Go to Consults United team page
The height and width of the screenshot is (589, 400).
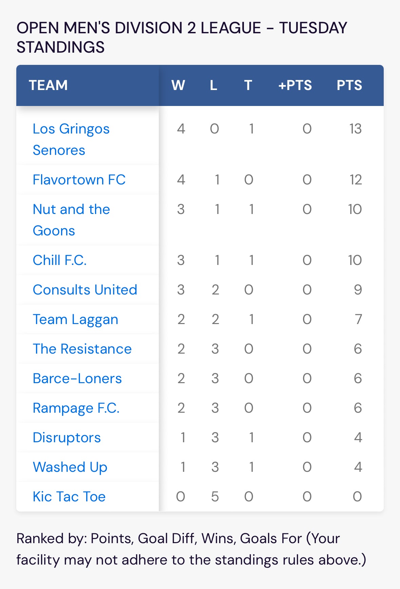tap(85, 290)
